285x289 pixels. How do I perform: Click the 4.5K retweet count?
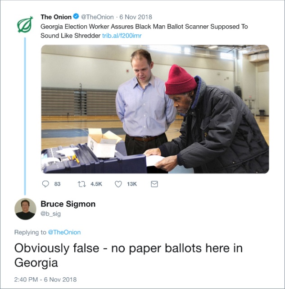click(x=96, y=184)
